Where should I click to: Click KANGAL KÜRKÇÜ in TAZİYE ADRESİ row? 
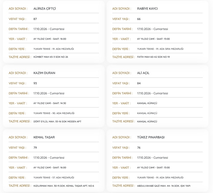(147, 122)
